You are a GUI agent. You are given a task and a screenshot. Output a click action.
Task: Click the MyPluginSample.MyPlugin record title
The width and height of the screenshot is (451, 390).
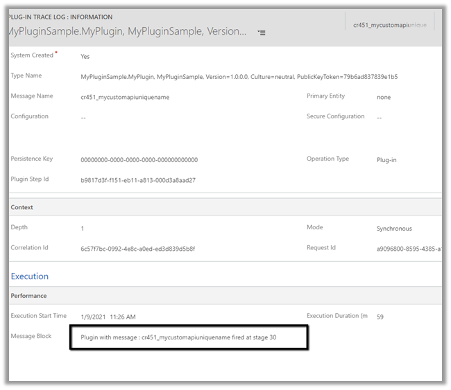pyautogui.click(x=128, y=32)
